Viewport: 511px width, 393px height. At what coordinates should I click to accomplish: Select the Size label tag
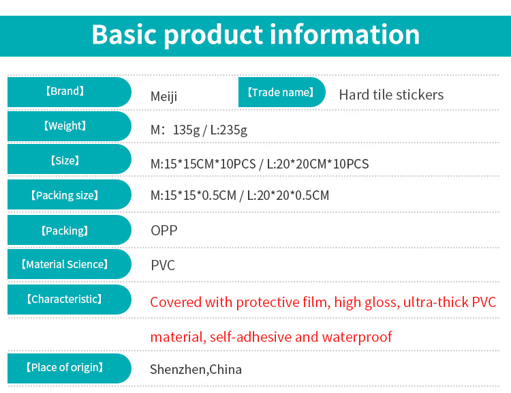click(x=65, y=161)
